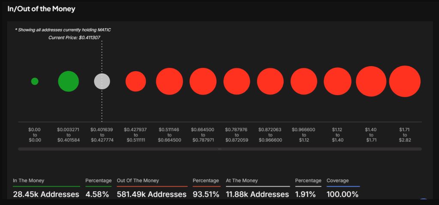Image resolution: width=439 pixels, height=205 pixels.
Task: Click the In/Out of the Money heading
Action: click(x=42, y=9)
